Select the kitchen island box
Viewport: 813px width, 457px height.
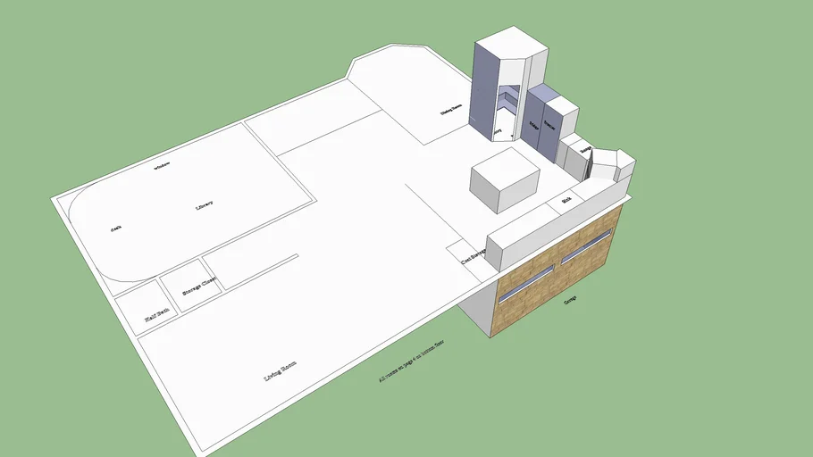[505, 179]
